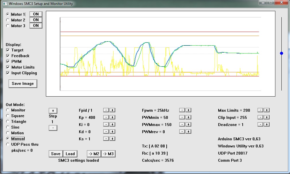Increase PWMmax using its plus button
The height and width of the screenshot is (174, 290).
(188, 125)
